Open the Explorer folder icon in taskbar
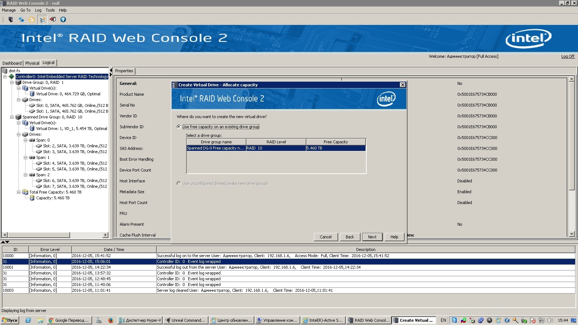 [40, 320]
